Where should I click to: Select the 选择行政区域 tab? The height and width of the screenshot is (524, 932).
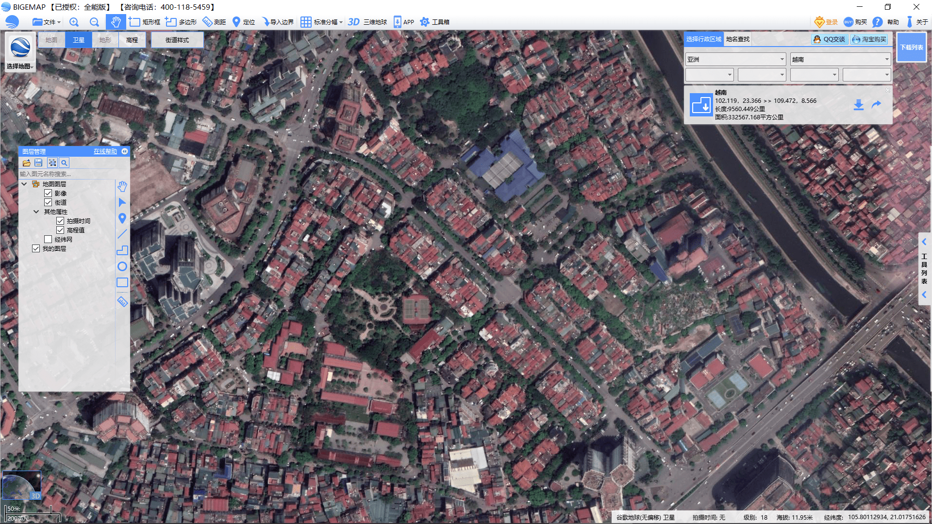click(704, 39)
